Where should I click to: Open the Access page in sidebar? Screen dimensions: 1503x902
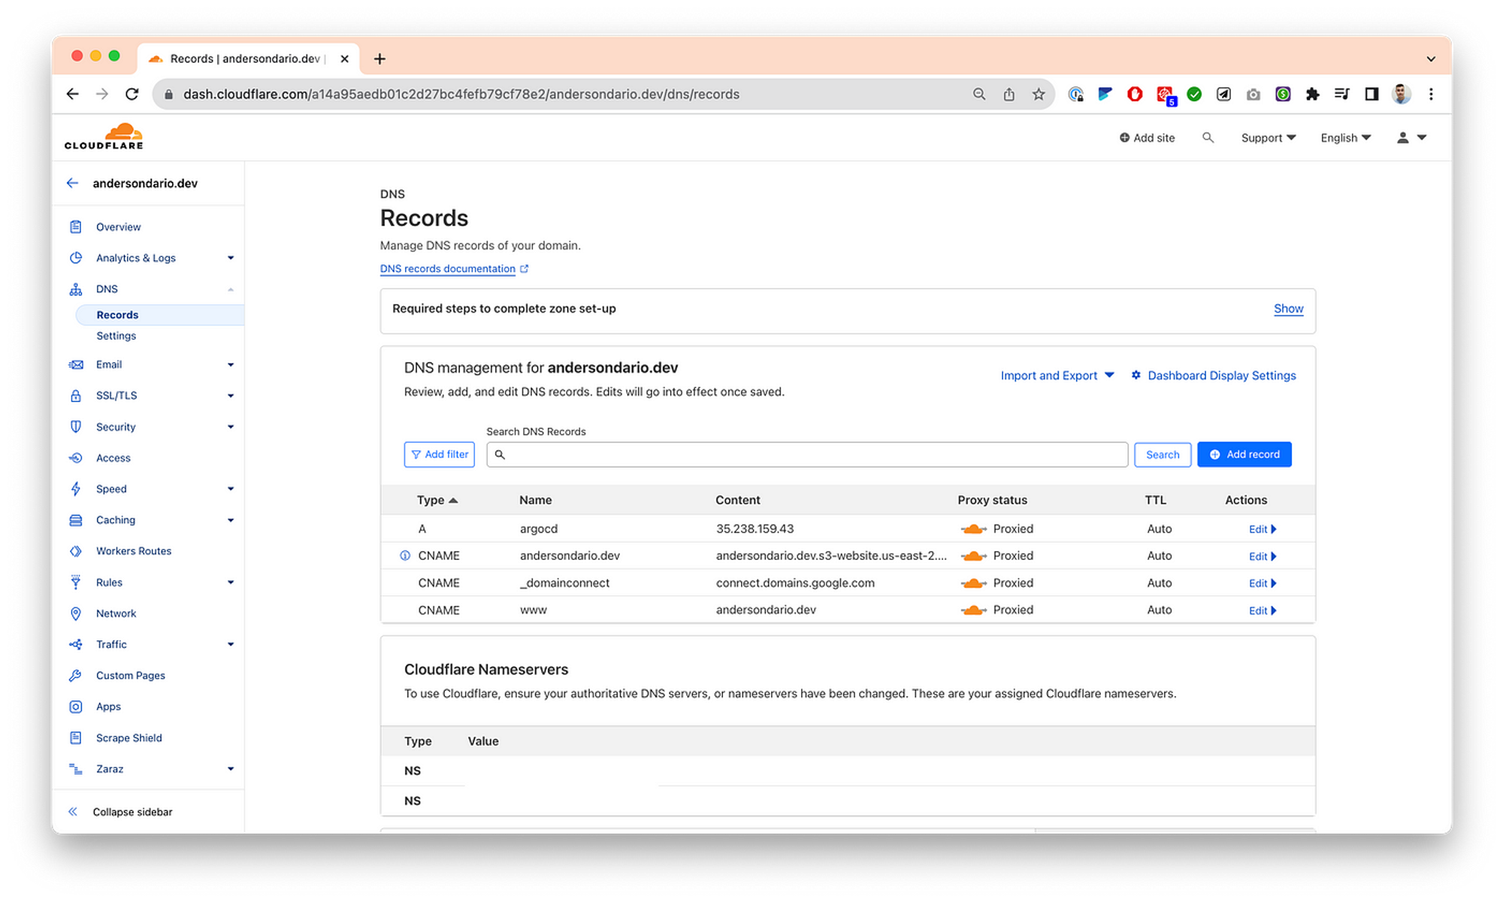[x=113, y=458]
